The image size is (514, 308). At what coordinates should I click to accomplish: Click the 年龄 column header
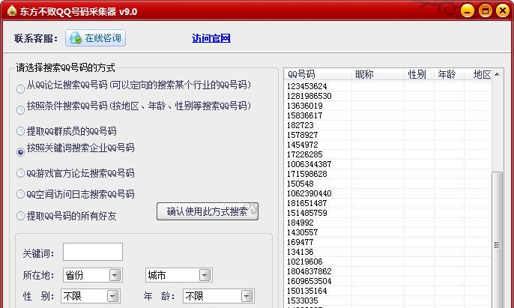coord(449,74)
